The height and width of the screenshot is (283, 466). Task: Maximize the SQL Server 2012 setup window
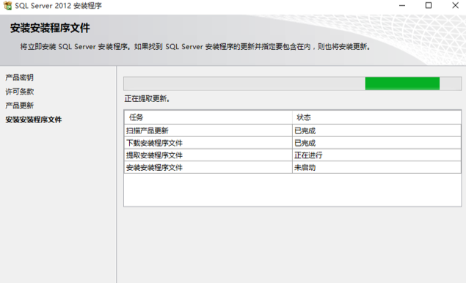(x=429, y=6)
